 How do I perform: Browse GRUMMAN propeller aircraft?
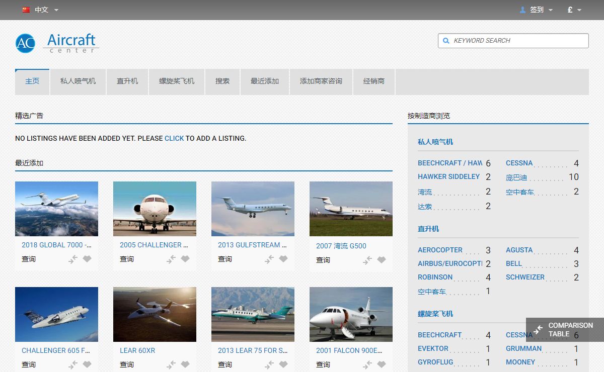(524, 349)
